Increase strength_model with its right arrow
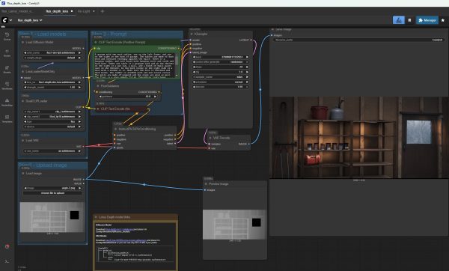The image size is (449, 271). pyautogui.click(x=79, y=87)
